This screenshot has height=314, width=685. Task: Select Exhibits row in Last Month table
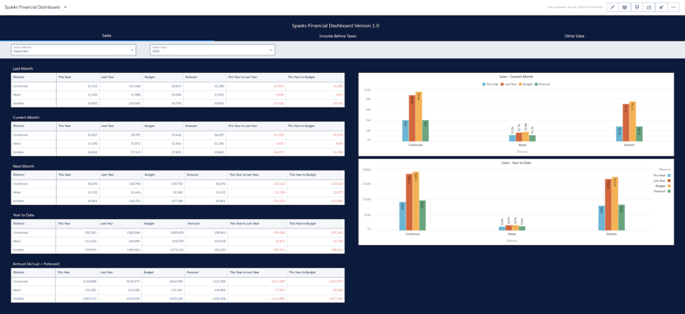178,103
